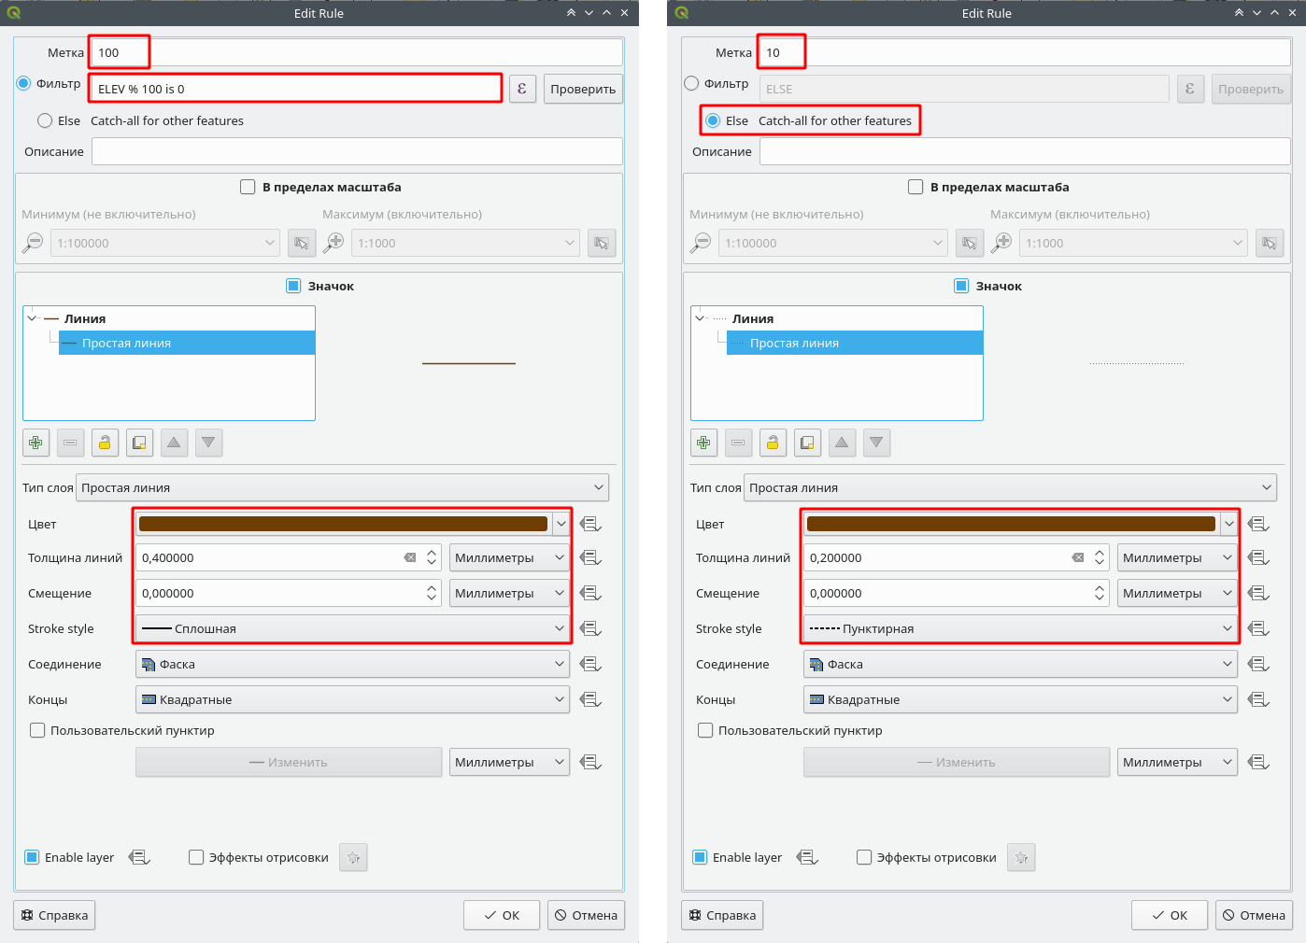Collapse Линия tree node in left dialog

point(32,318)
